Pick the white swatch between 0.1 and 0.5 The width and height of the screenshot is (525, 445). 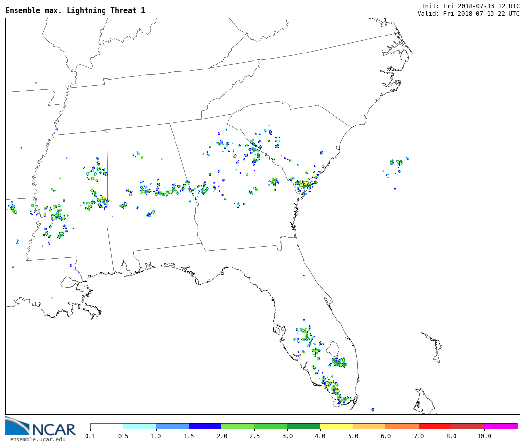click(x=106, y=426)
